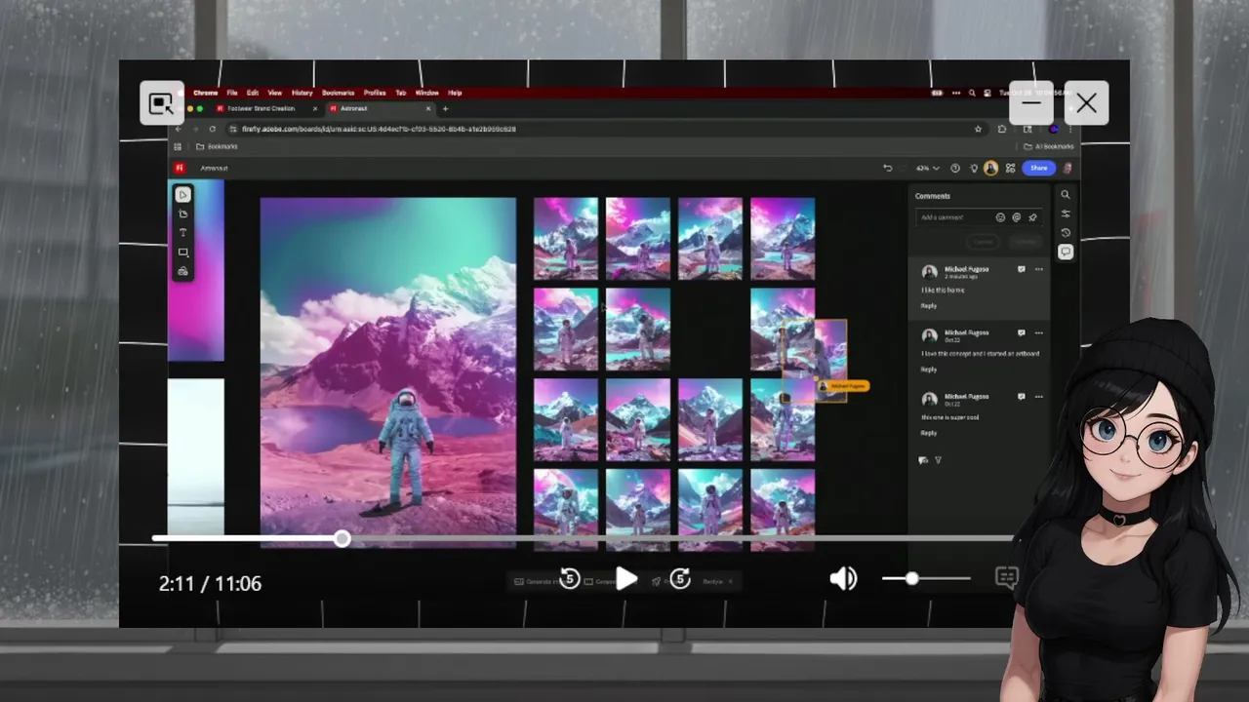Click the Firefly logo home icon
The width and height of the screenshot is (1249, 702).
(180, 168)
